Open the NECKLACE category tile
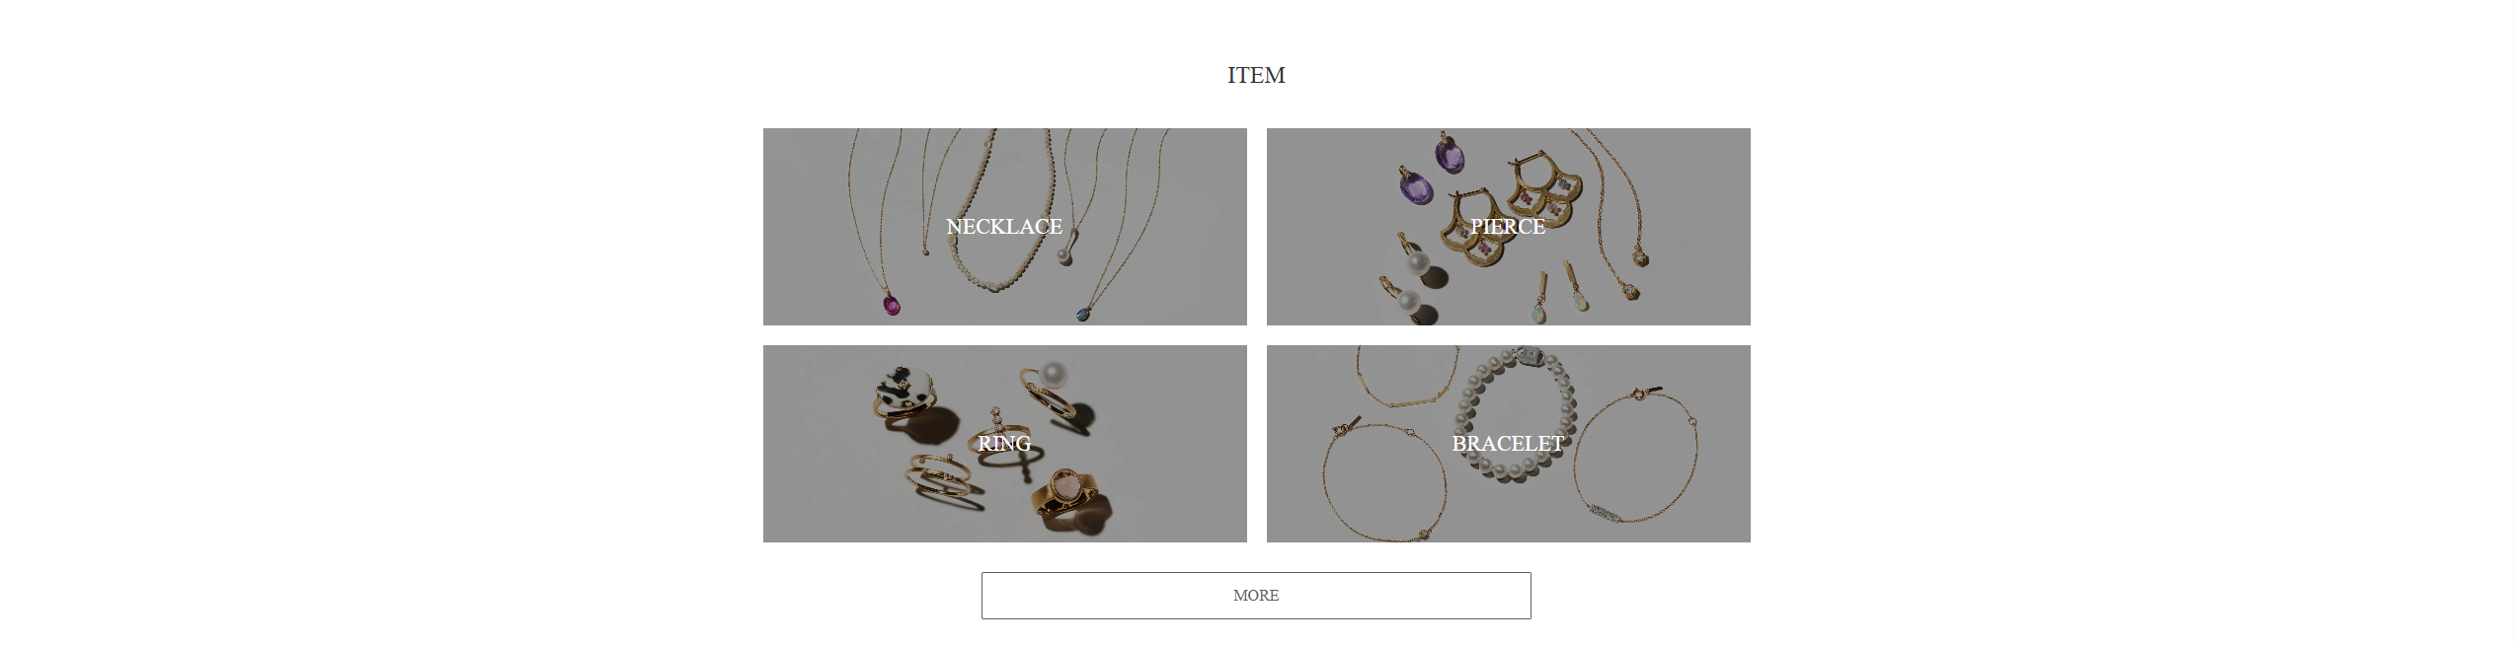This screenshot has width=2515, height=646. [1004, 226]
